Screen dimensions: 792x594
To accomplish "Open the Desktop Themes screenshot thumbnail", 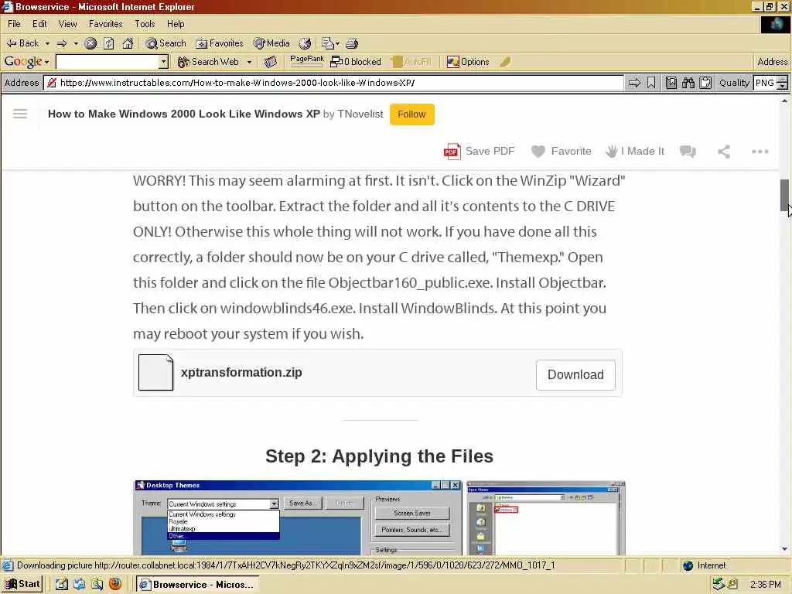I will tap(298, 517).
